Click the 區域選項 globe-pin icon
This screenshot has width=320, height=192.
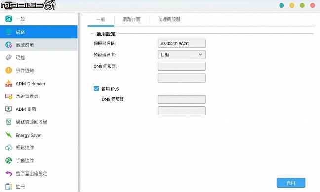(8, 45)
